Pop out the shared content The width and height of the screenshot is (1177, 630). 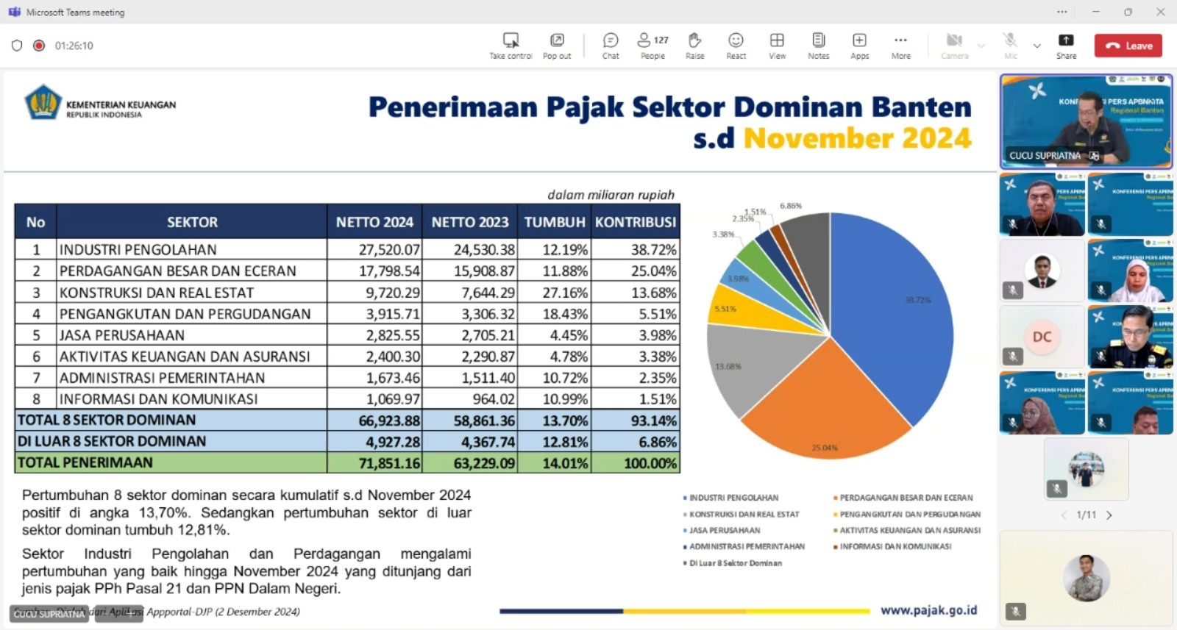[557, 46]
